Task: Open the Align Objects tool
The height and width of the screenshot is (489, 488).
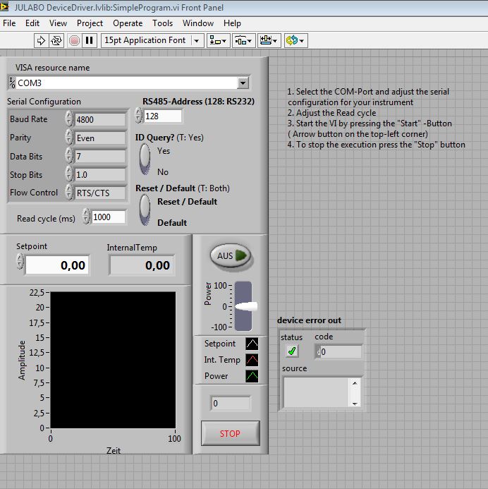Action: pos(219,40)
